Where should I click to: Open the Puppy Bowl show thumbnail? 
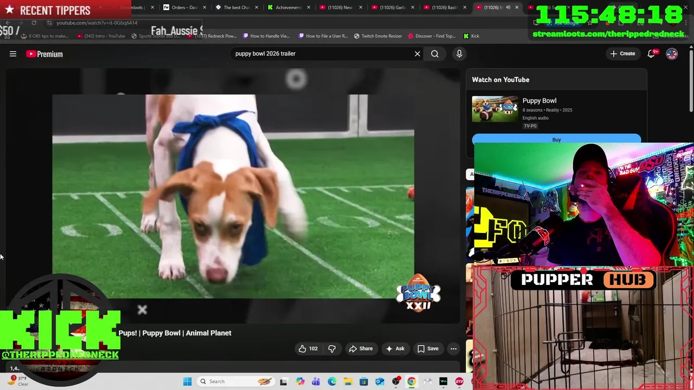pyautogui.click(x=494, y=109)
